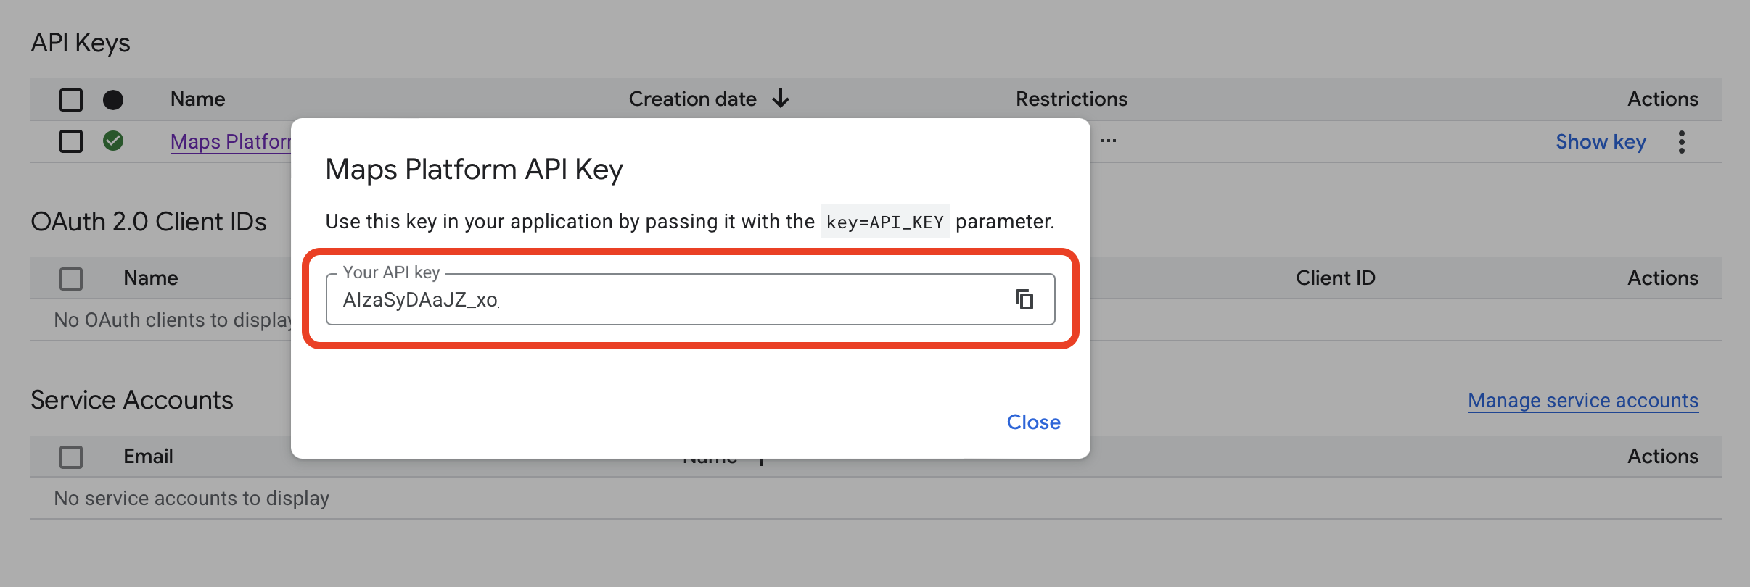Viewport: 1750px width, 587px height.
Task: Copy the API key to clipboard
Action: point(1024,299)
